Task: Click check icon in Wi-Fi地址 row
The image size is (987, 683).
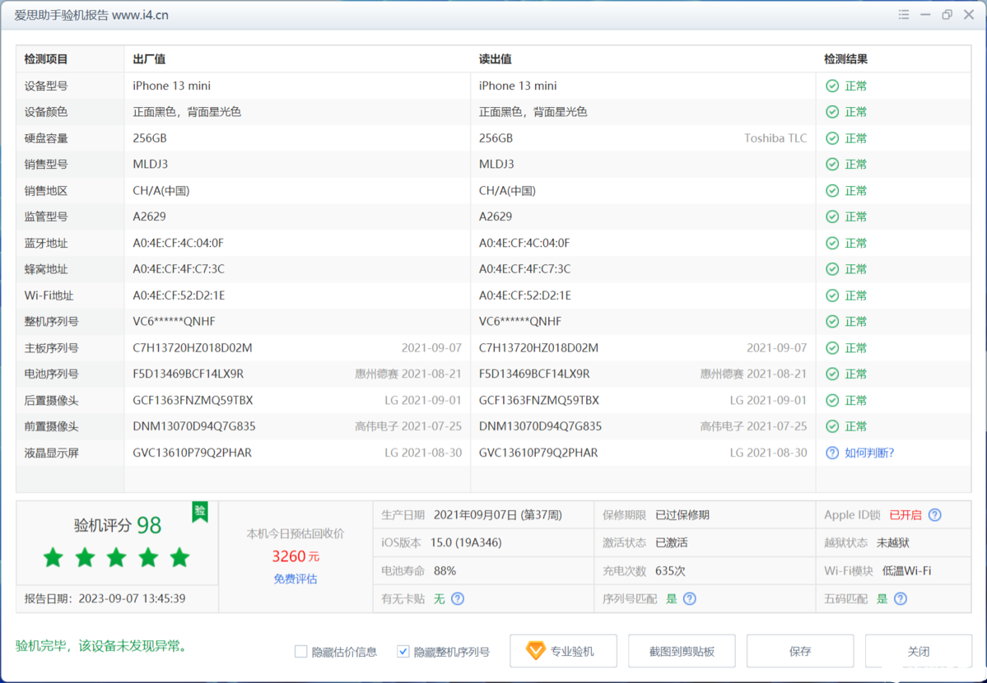Action: click(x=832, y=295)
